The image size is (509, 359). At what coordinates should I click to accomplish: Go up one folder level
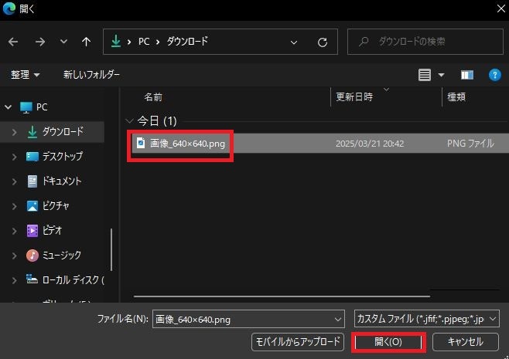coord(86,42)
